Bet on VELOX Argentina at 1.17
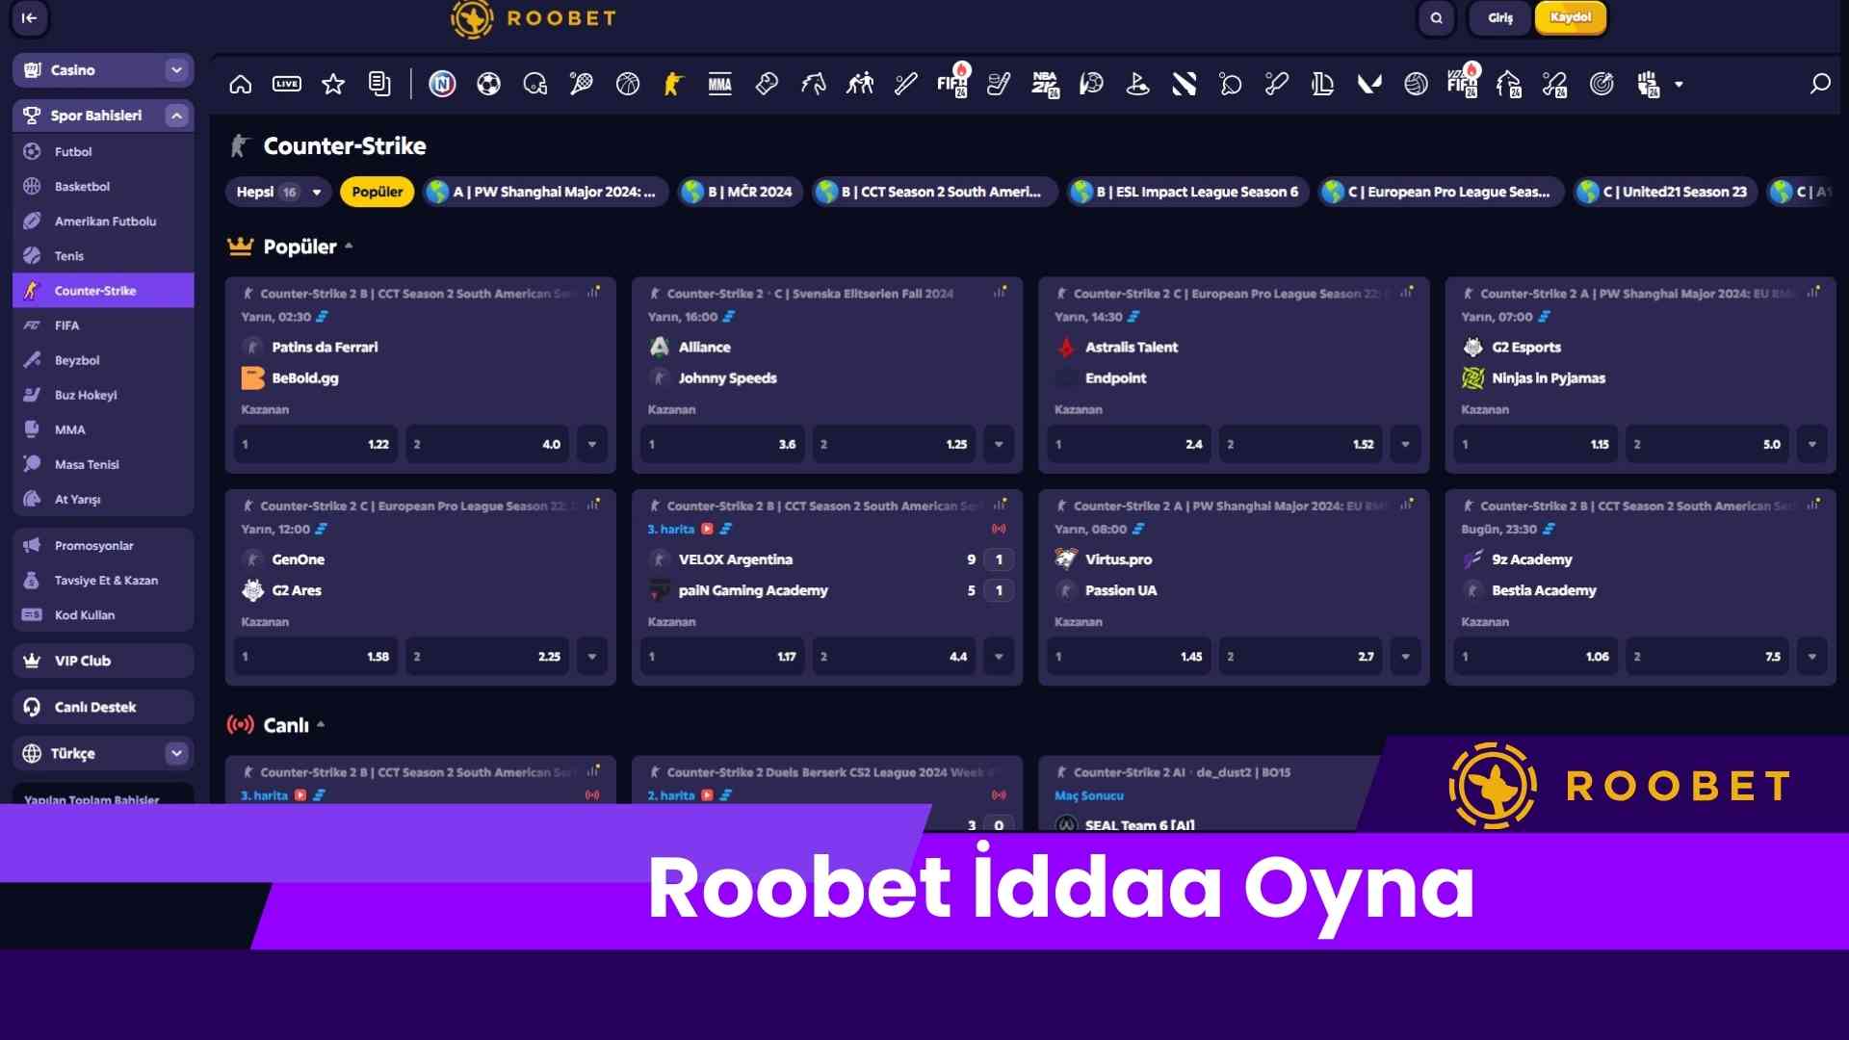This screenshot has height=1040, width=1849. [722, 657]
